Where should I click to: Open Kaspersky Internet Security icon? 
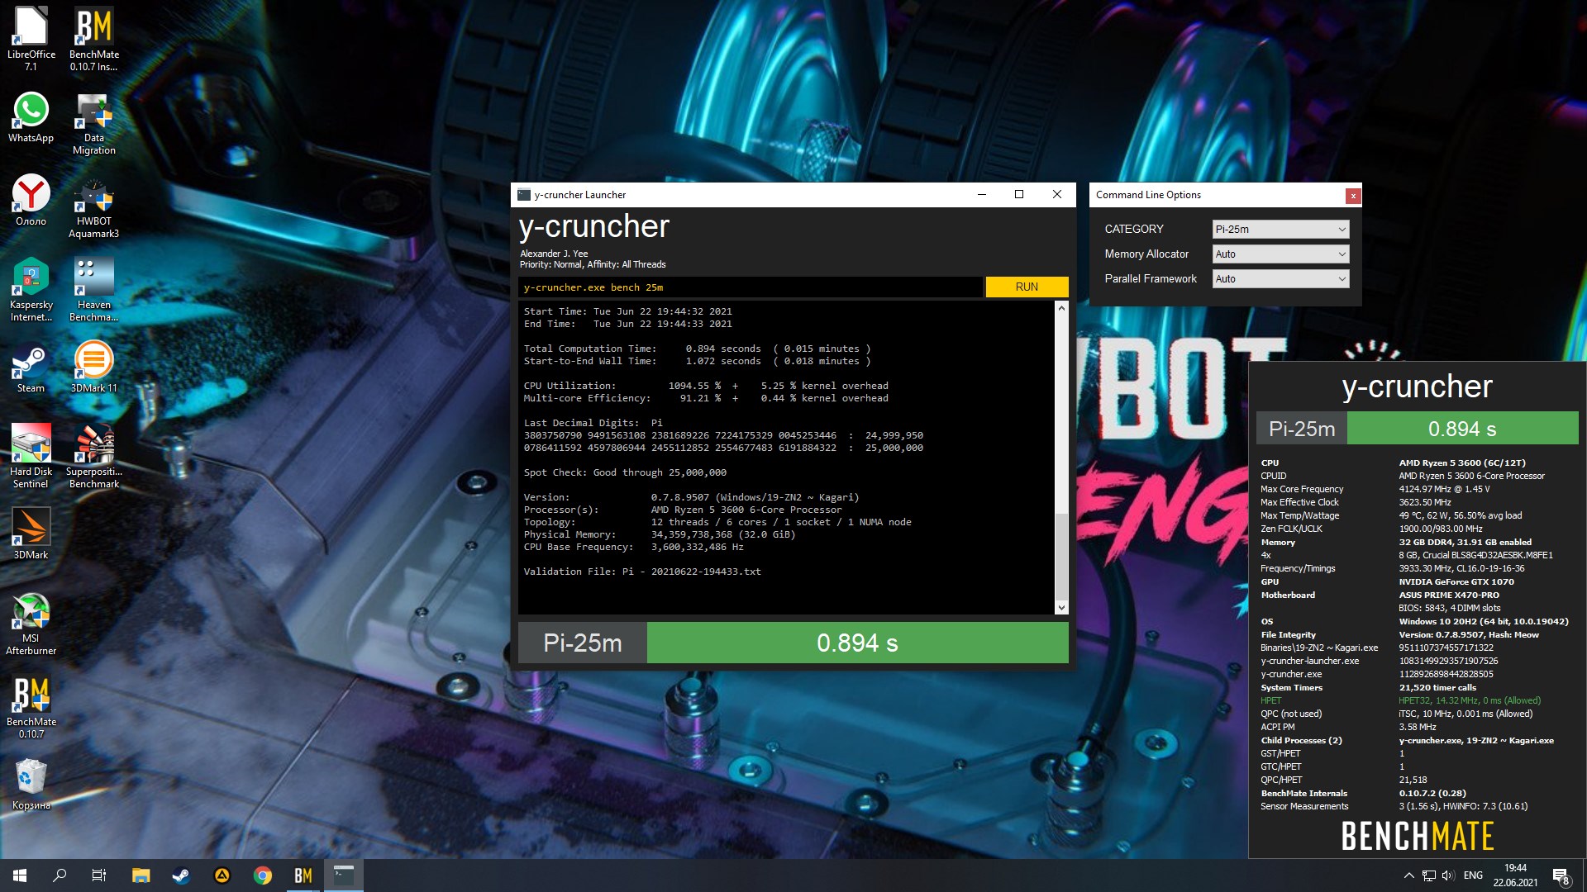31,290
